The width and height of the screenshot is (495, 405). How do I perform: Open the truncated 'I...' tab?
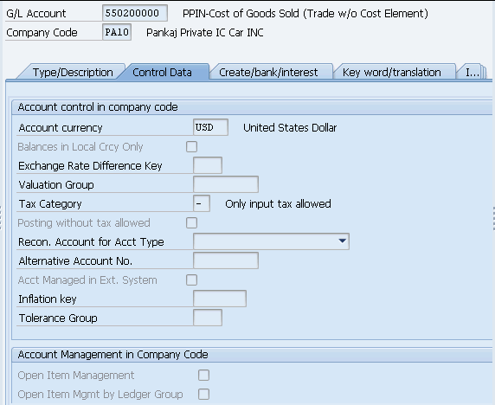[472, 73]
